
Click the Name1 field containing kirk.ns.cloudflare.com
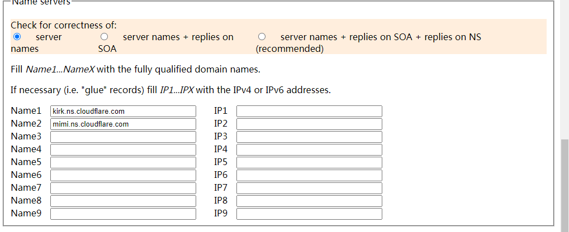tap(123, 112)
